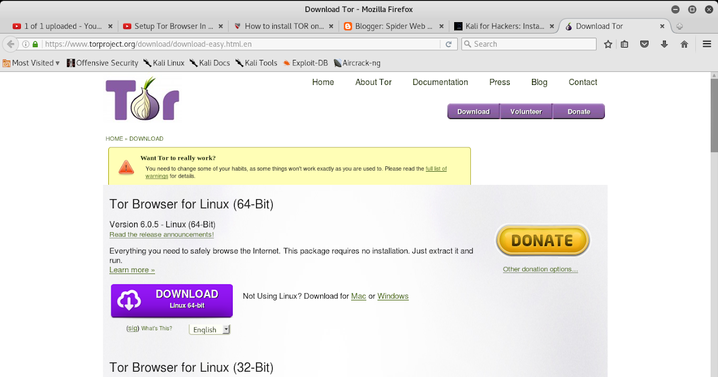Open the Aircrack-ng bookmark
This screenshot has height=377, width=718.
[x=357, y=63]
